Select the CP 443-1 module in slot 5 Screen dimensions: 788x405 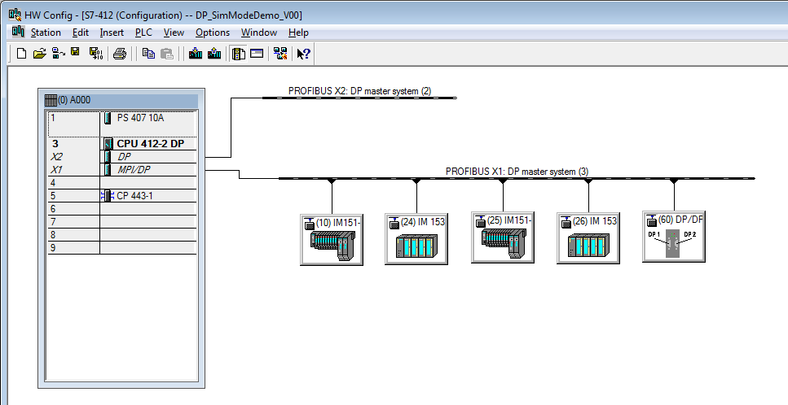click(135, 195)
